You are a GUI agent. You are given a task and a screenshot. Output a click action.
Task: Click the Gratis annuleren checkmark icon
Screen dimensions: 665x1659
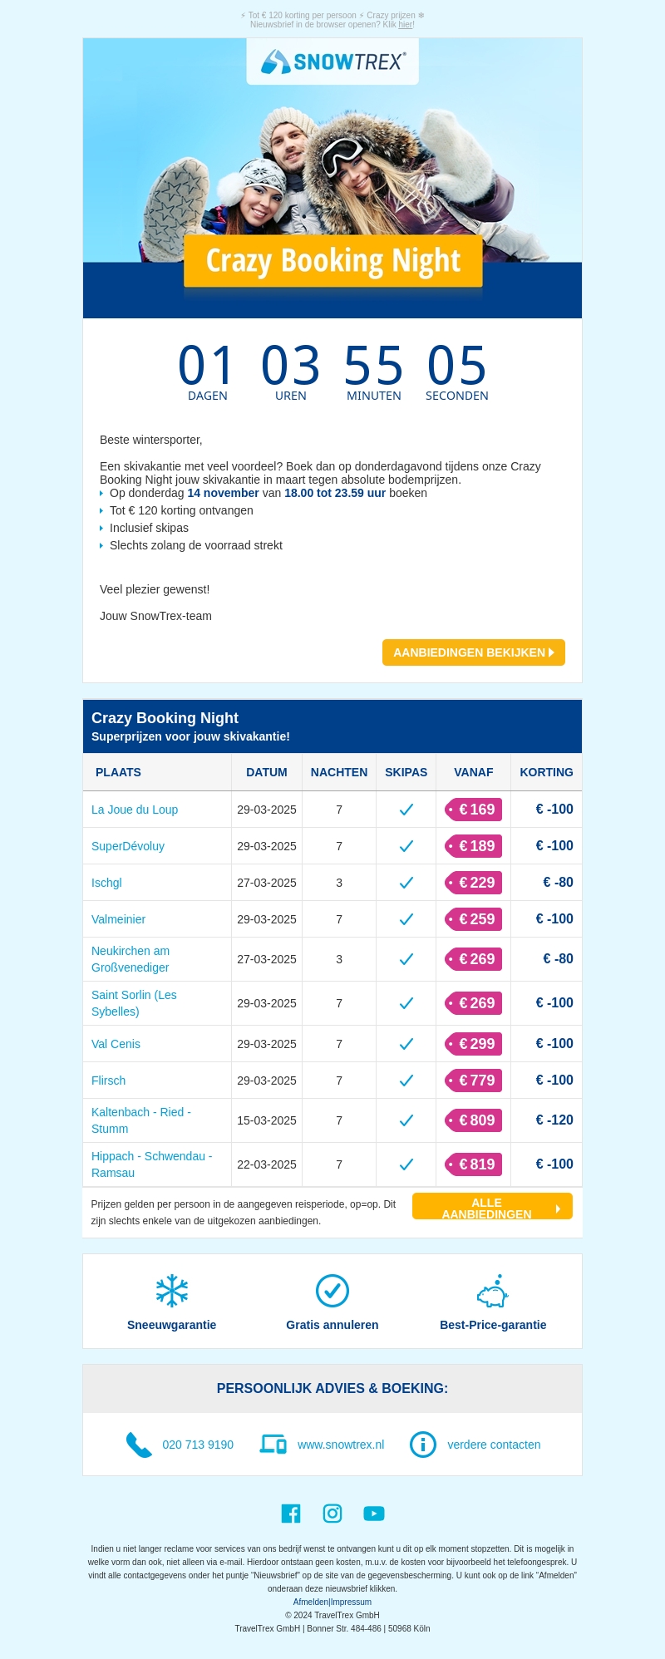pyautogui.click(x=332, y=1291)
